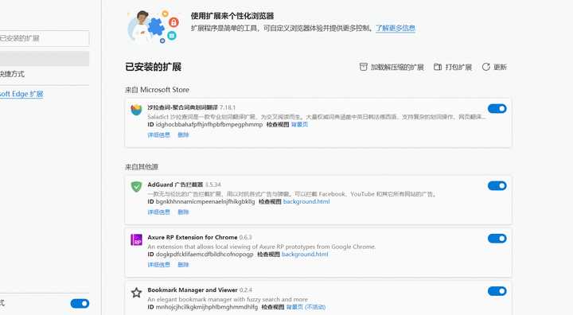
Task: Click the Saladict 沙拉查词 extension icon
Action: coord(136,110)
